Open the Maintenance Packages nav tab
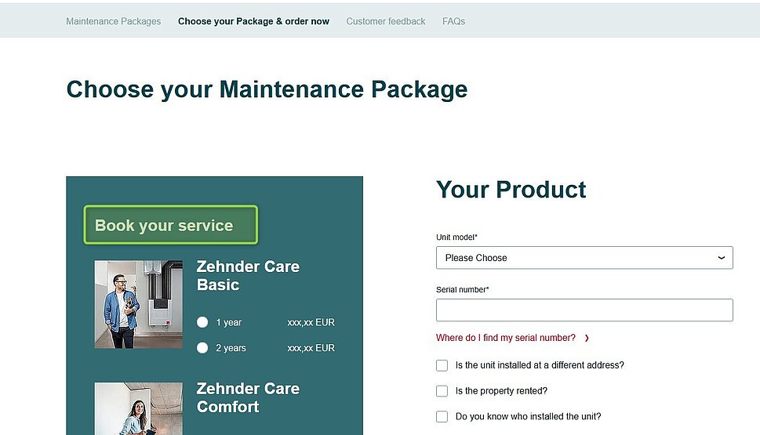The image size is (760, 435). (x=113, y=21)
